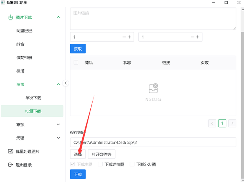Enable the 下载详情图 checkbox
This screenshot has width=244, height=182.
[100, 164]
